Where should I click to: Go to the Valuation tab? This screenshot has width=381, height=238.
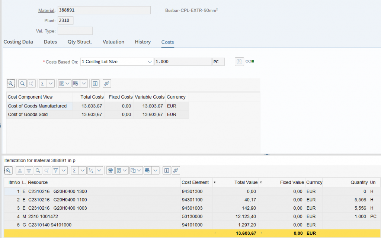click(x=113, y=42)
